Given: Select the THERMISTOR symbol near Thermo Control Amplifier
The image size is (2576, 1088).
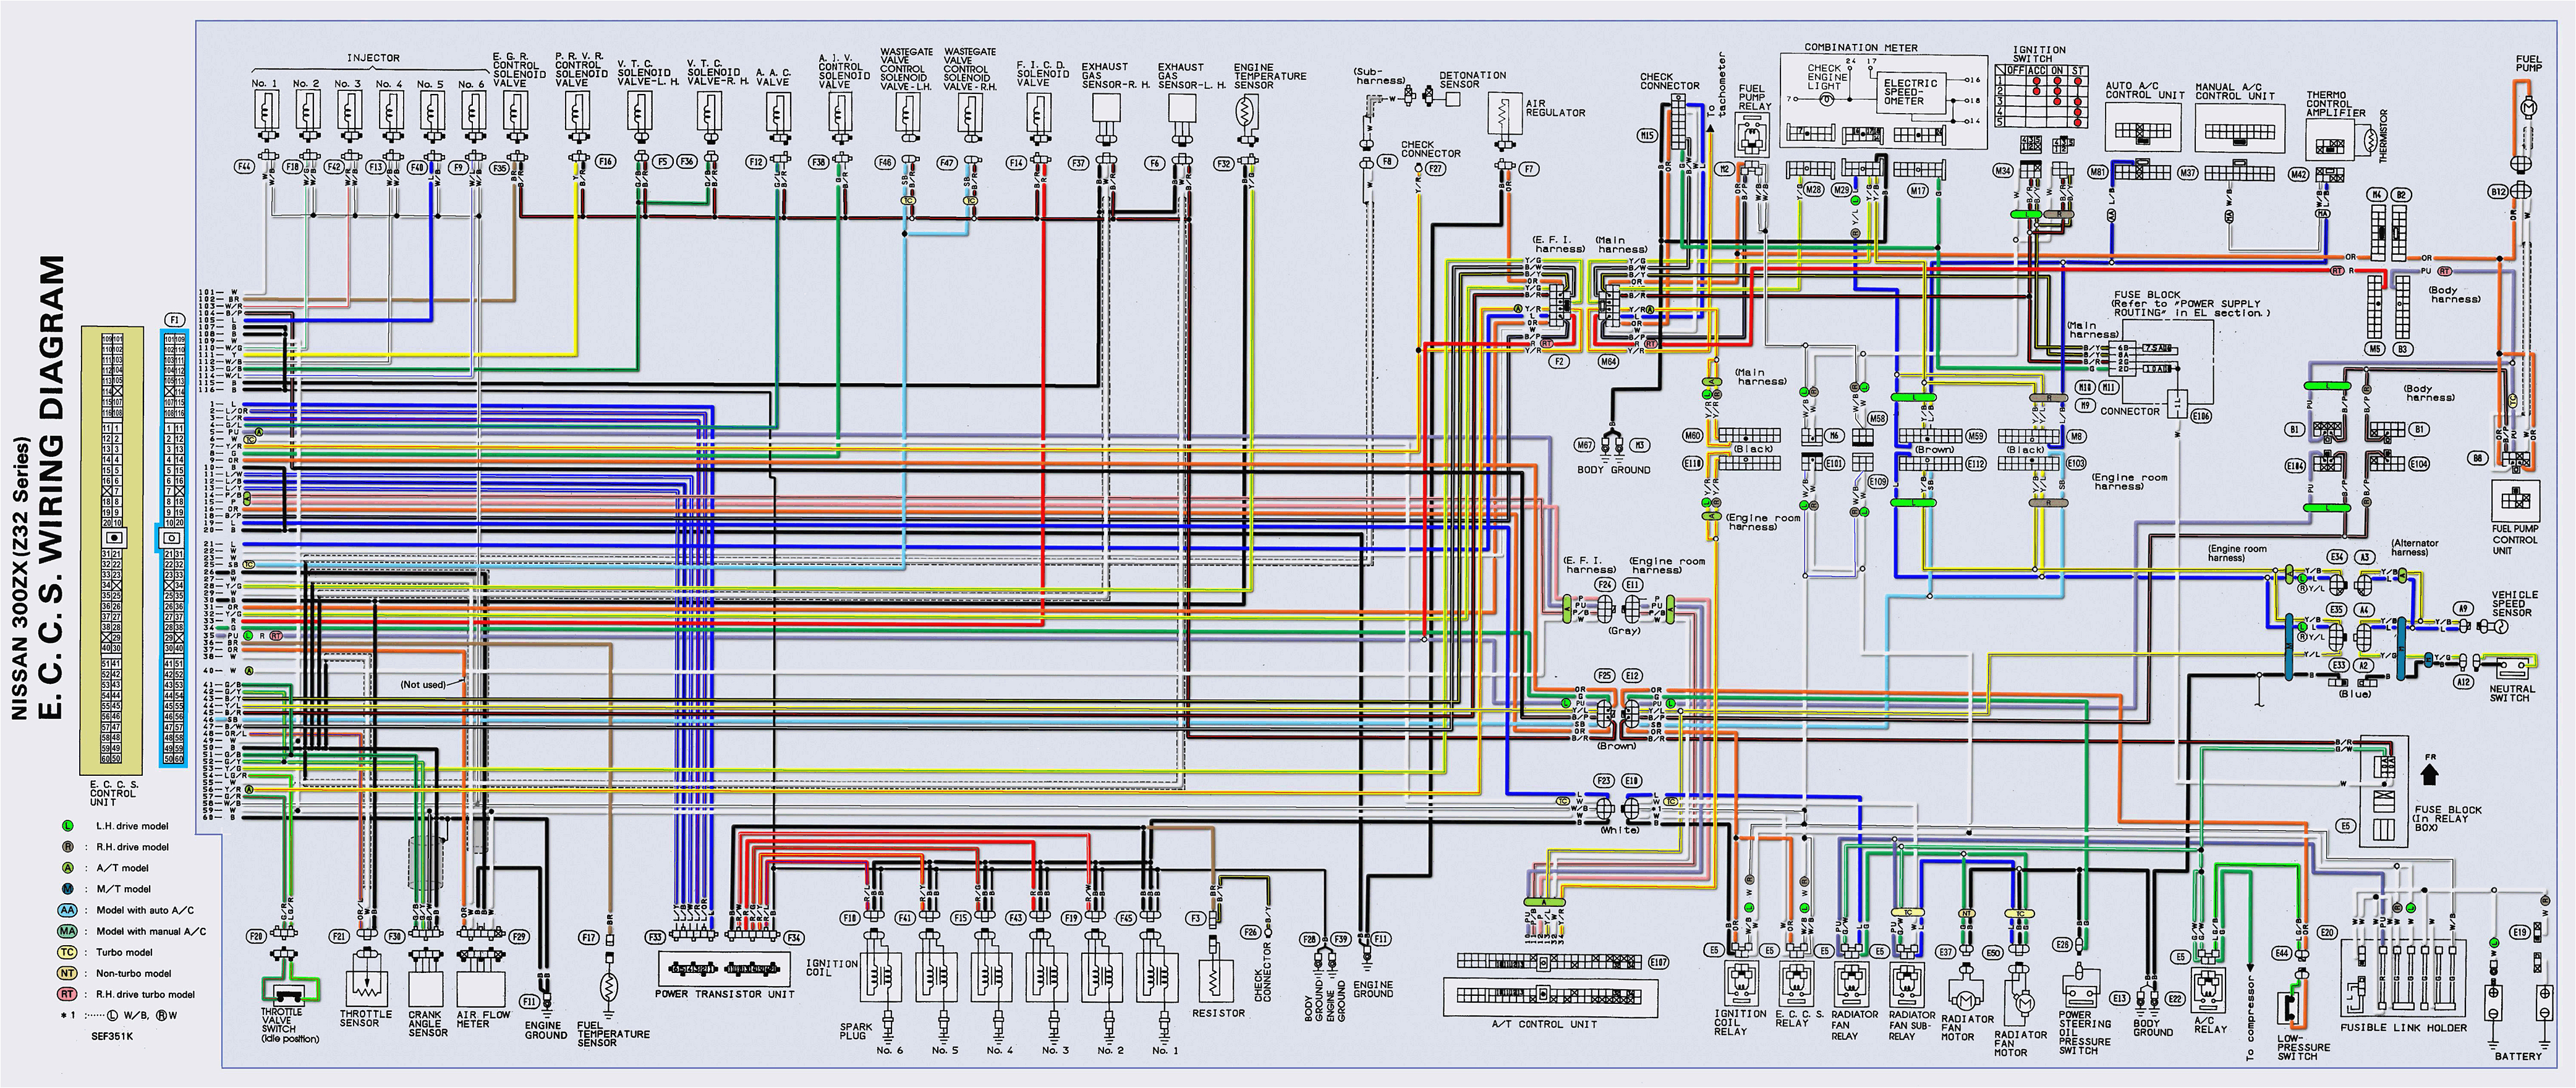Looking at the screenshot, I should [2371, 141].
